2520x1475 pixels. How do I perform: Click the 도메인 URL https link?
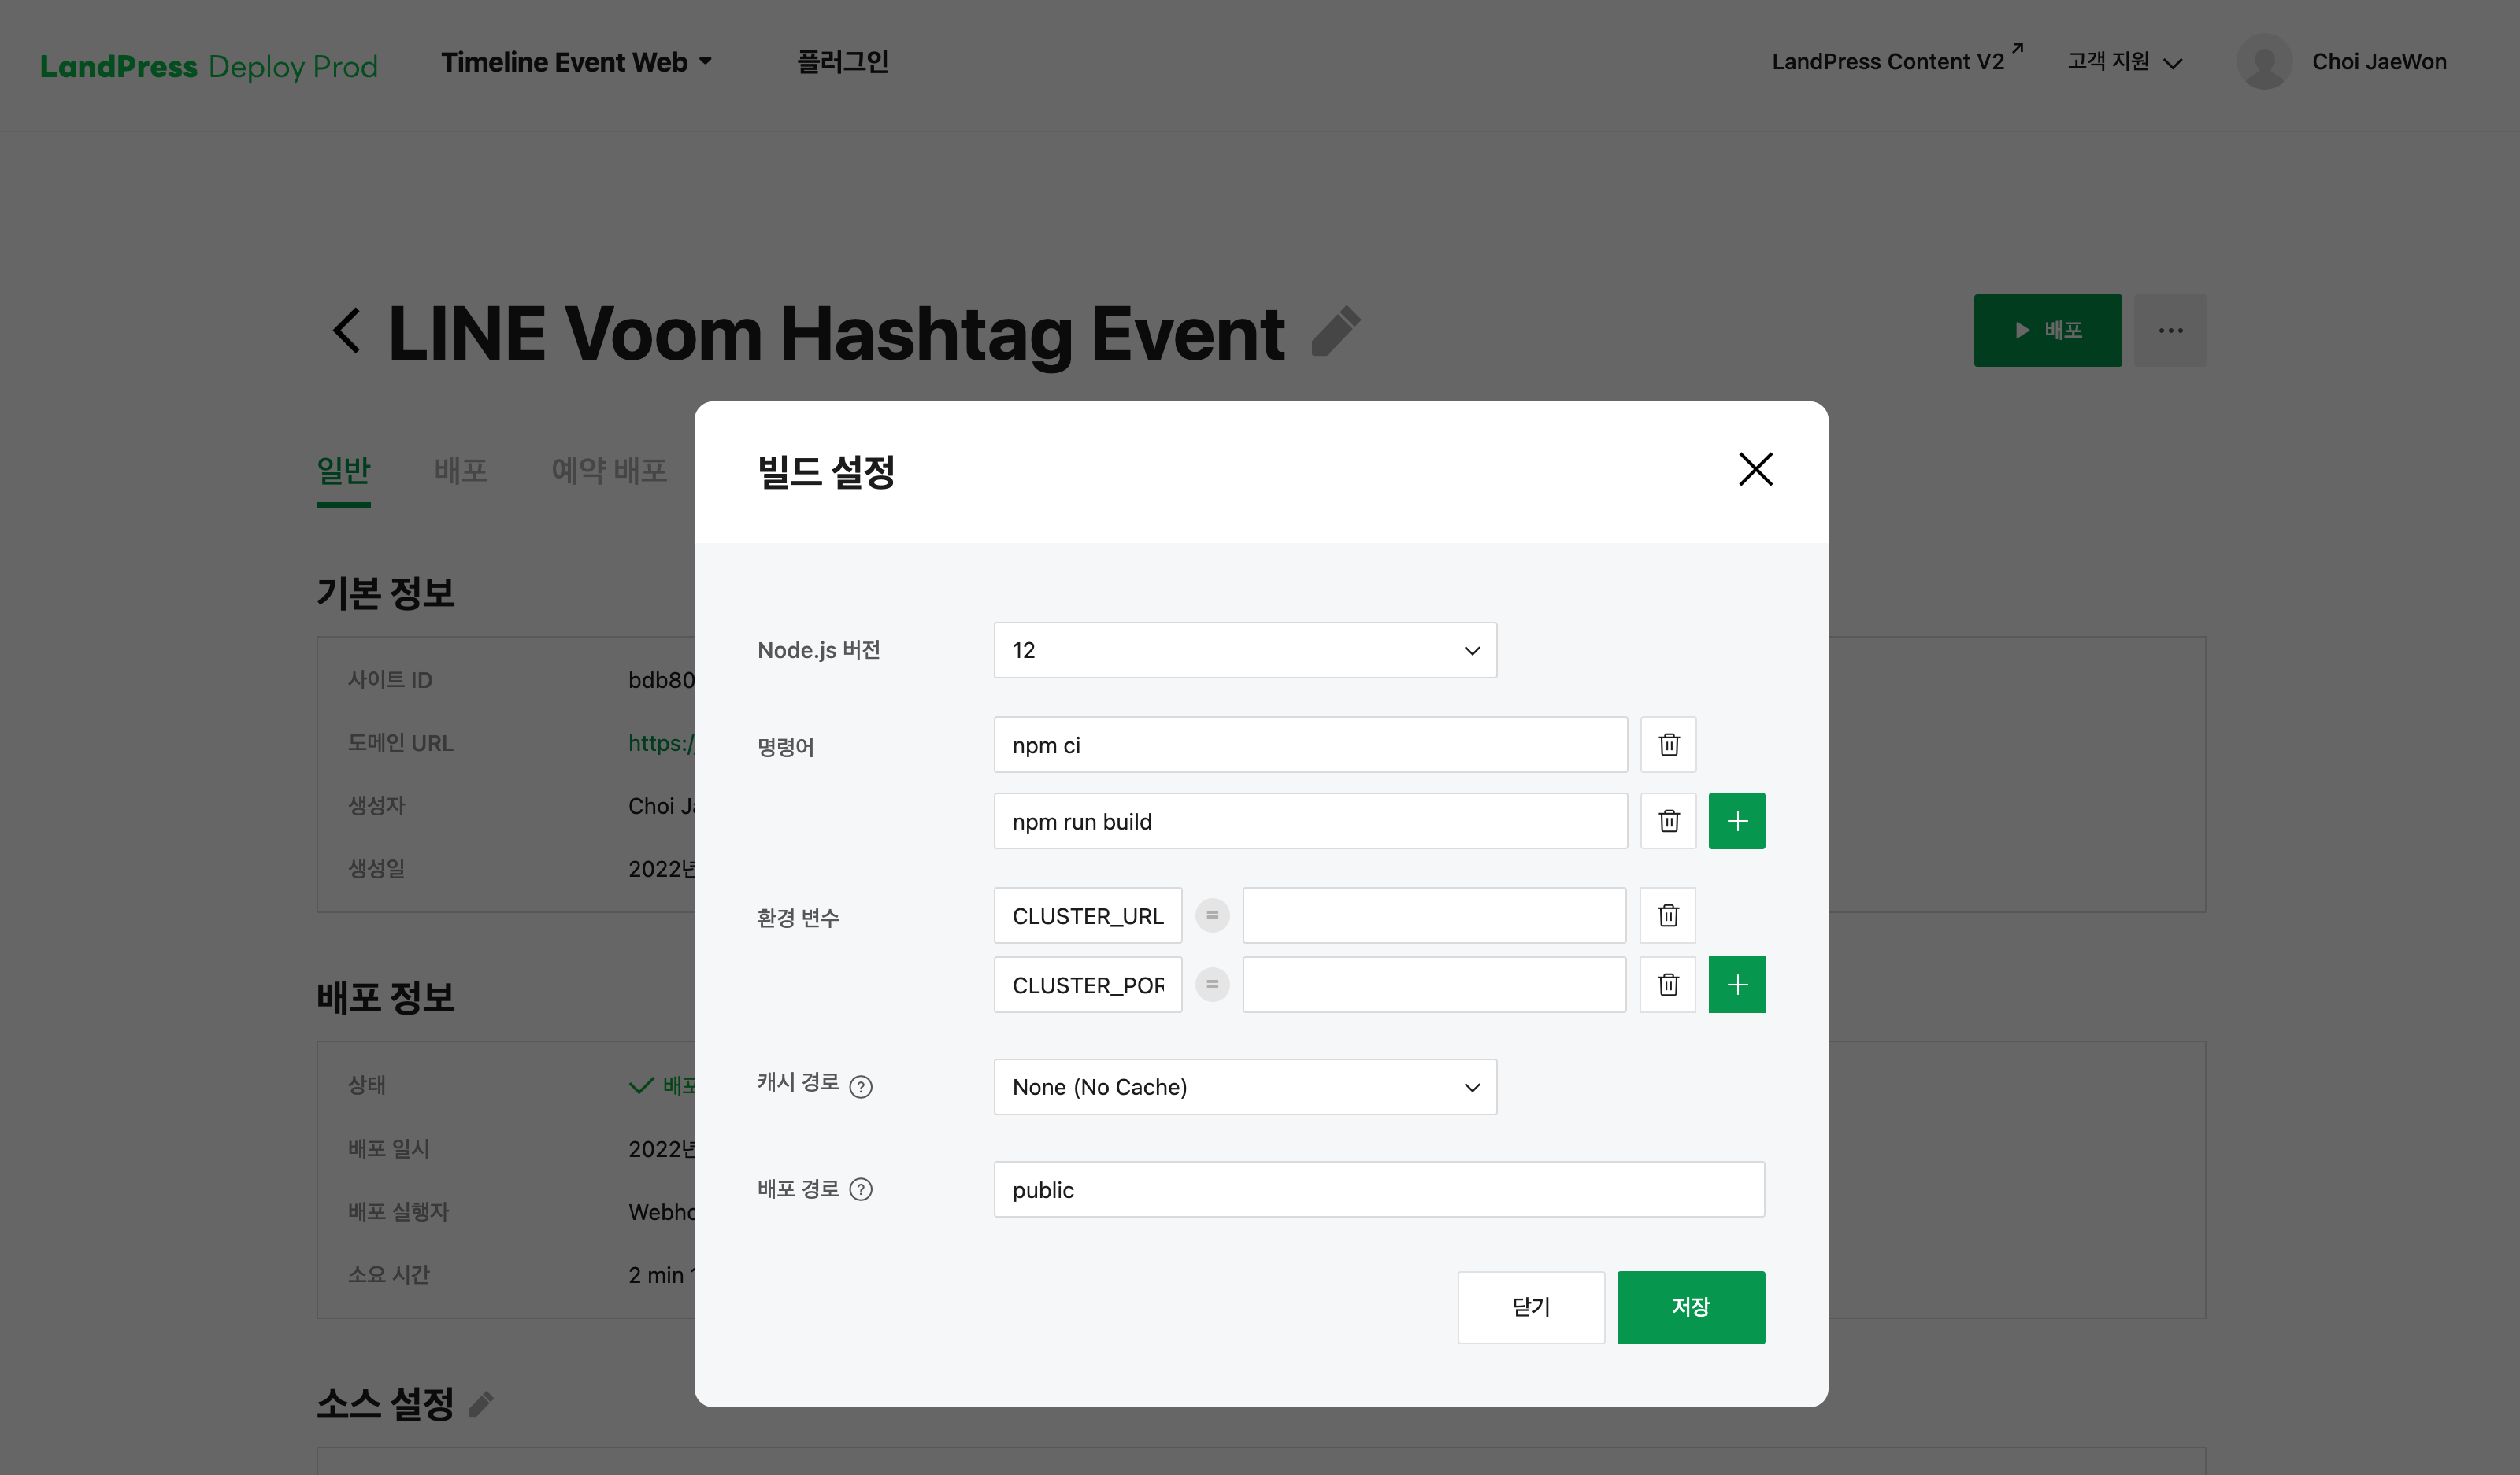pos(661,742)
